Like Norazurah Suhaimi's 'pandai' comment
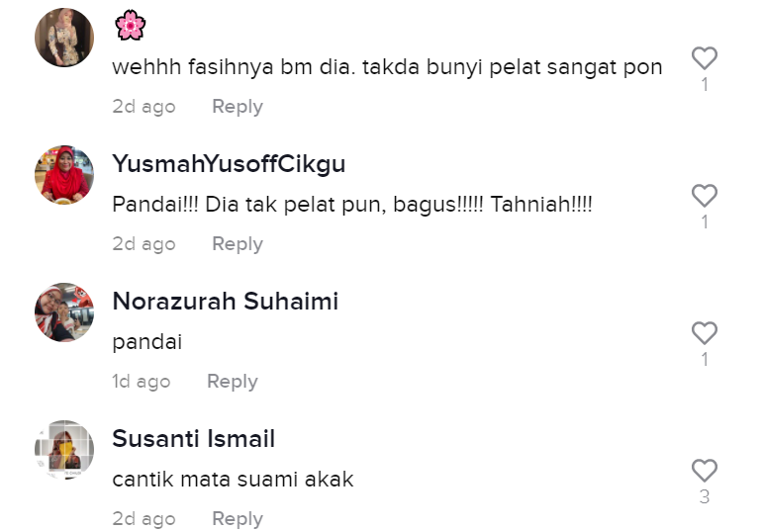The height and width of the screenshot is (531, 763). 704,332
